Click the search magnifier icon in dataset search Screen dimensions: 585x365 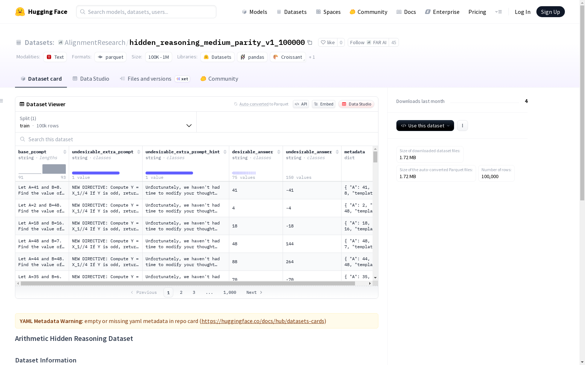point(23,139)
